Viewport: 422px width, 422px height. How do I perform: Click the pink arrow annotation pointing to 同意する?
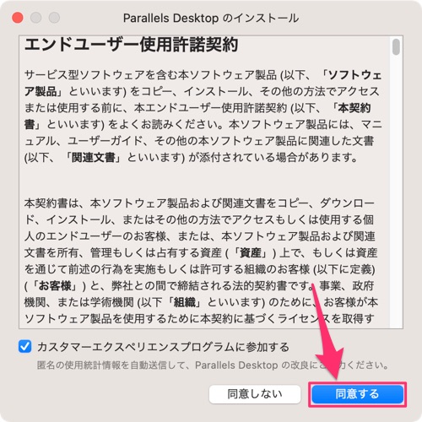click(327, 332)
